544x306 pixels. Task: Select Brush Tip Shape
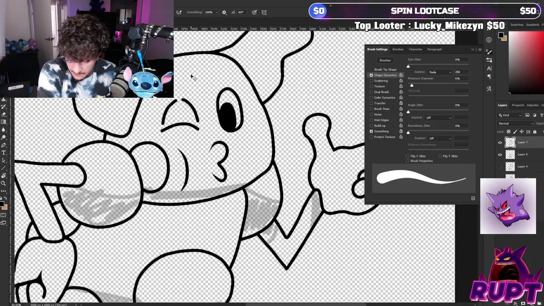click(385, 69)
